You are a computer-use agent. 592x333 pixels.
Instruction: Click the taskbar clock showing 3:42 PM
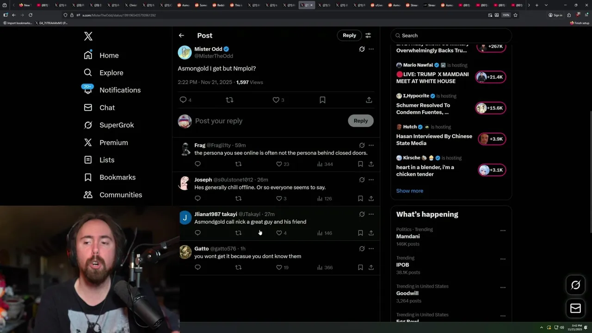576,327
